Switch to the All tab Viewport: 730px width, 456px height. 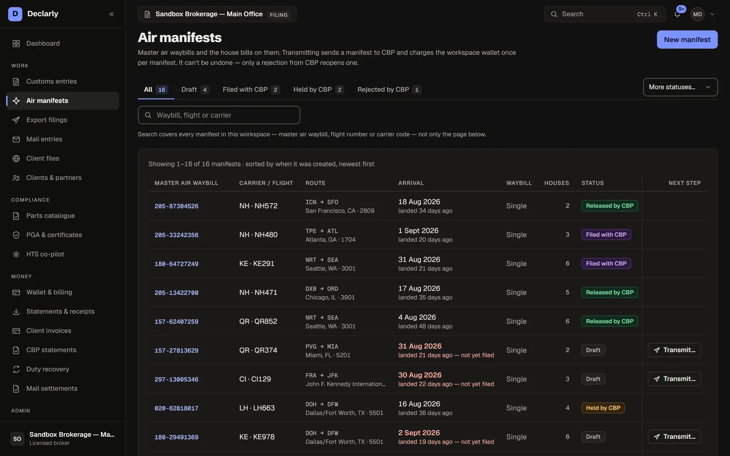click(x=156, y=90)
